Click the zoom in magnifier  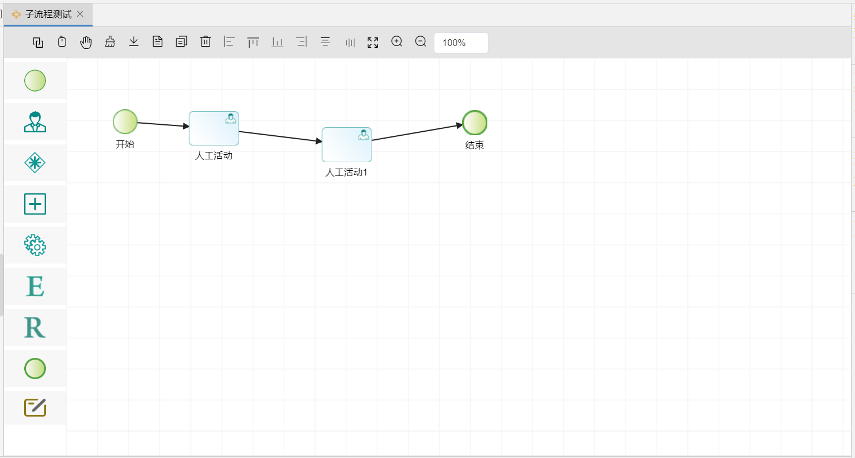pyautogui.click(x=396, y=42)
